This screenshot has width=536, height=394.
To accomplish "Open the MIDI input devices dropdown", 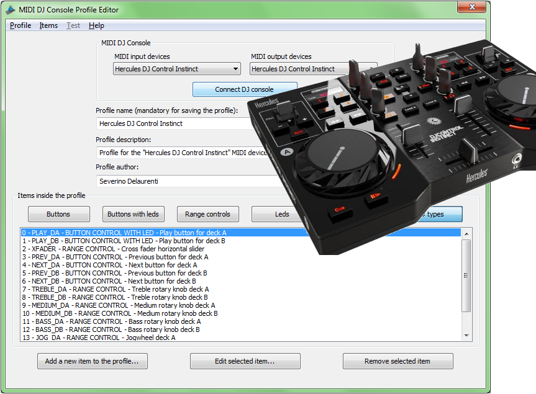I will [177, 69].
